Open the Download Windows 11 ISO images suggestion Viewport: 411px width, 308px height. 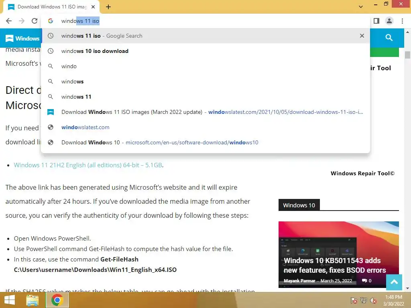coord(205,112)
